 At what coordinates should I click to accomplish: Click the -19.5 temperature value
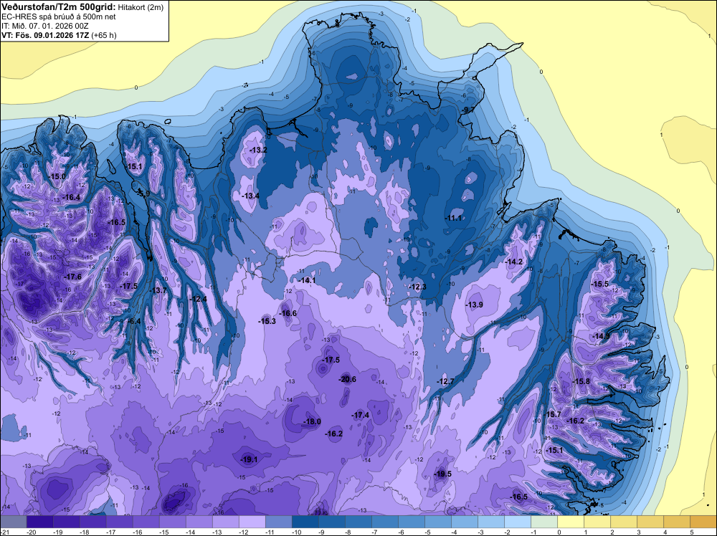pyautogui.click(x=442, y=474)
